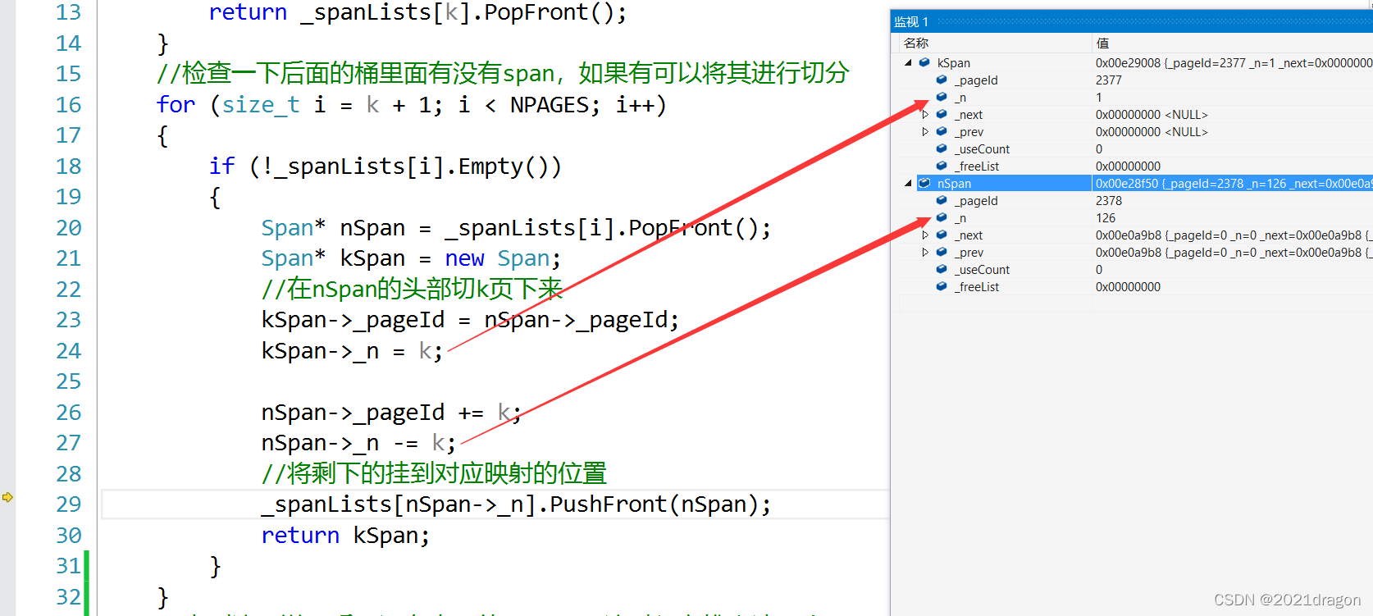Click nSpan _next value 0x00e0a9b8

(1129, 235)
